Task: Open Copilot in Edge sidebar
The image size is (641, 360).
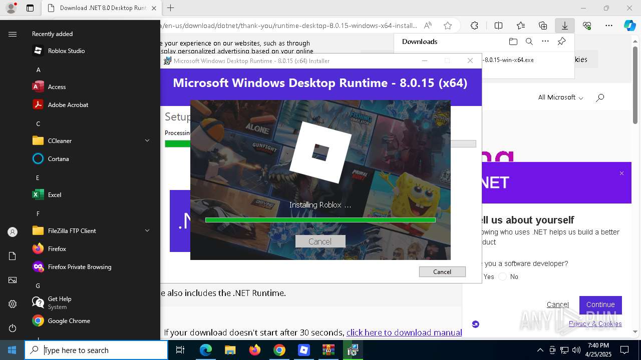Action: point(629,25)
